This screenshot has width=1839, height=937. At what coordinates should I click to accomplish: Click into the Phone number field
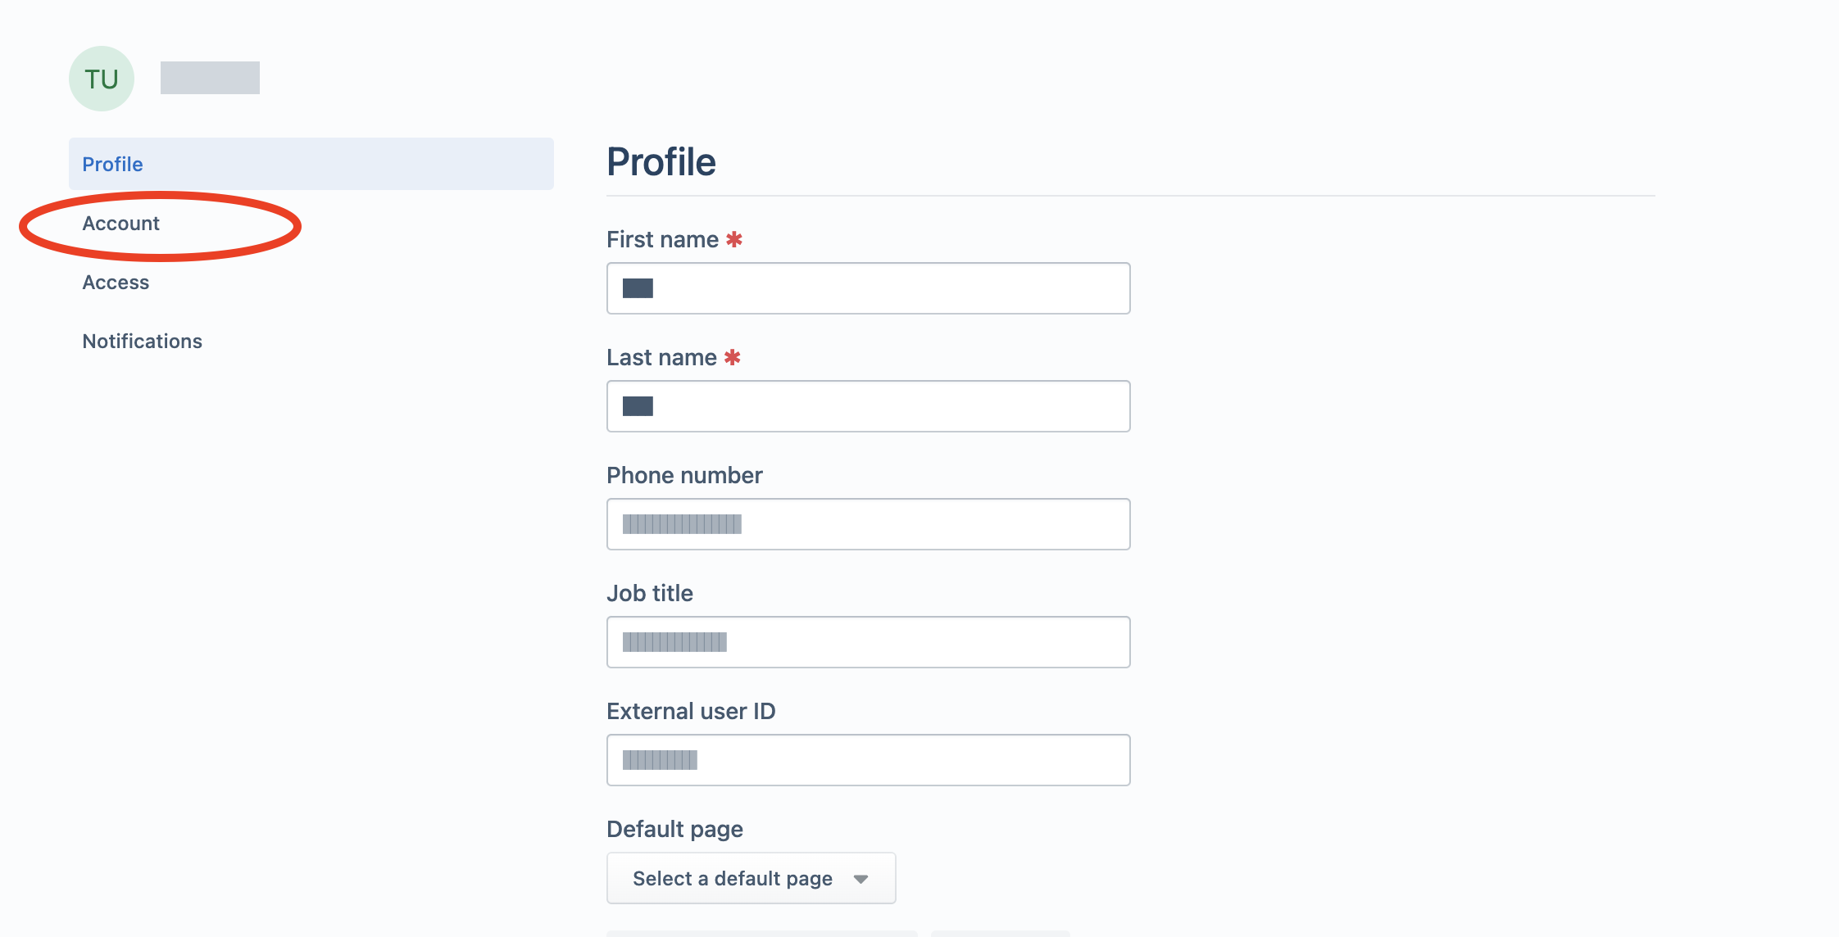869,524
